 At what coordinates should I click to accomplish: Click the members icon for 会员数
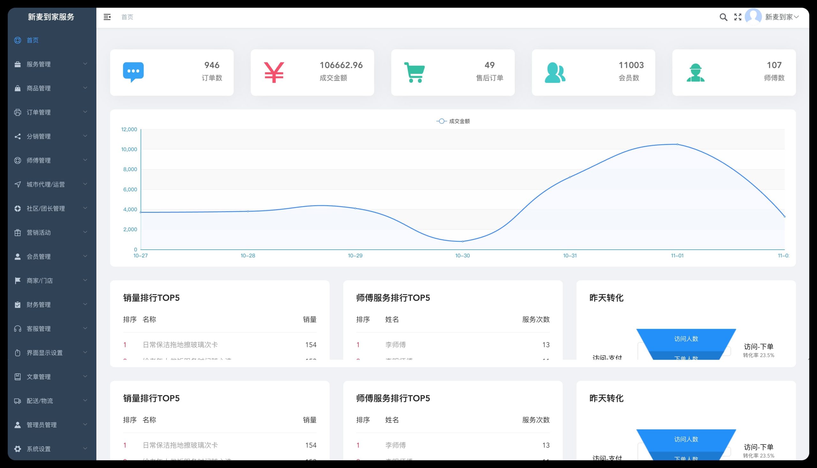[555, 73]
